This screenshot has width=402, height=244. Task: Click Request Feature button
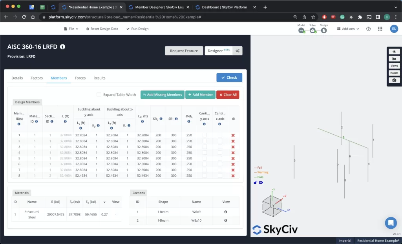[184, 51]
